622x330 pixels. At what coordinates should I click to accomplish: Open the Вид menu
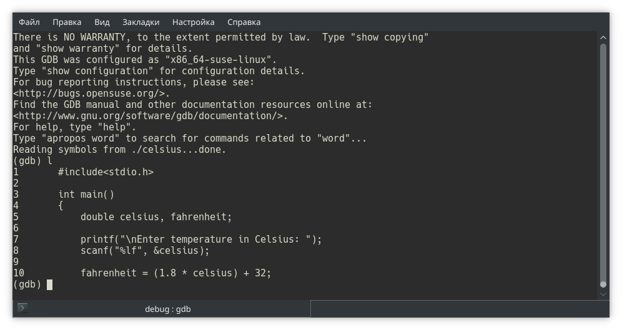(102, 22)
